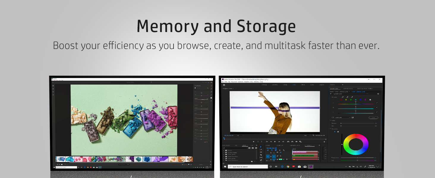The height and width of the screenshot is (178, 435).
Task: Click Add Marker in program monitor controls
Action: 253,142
